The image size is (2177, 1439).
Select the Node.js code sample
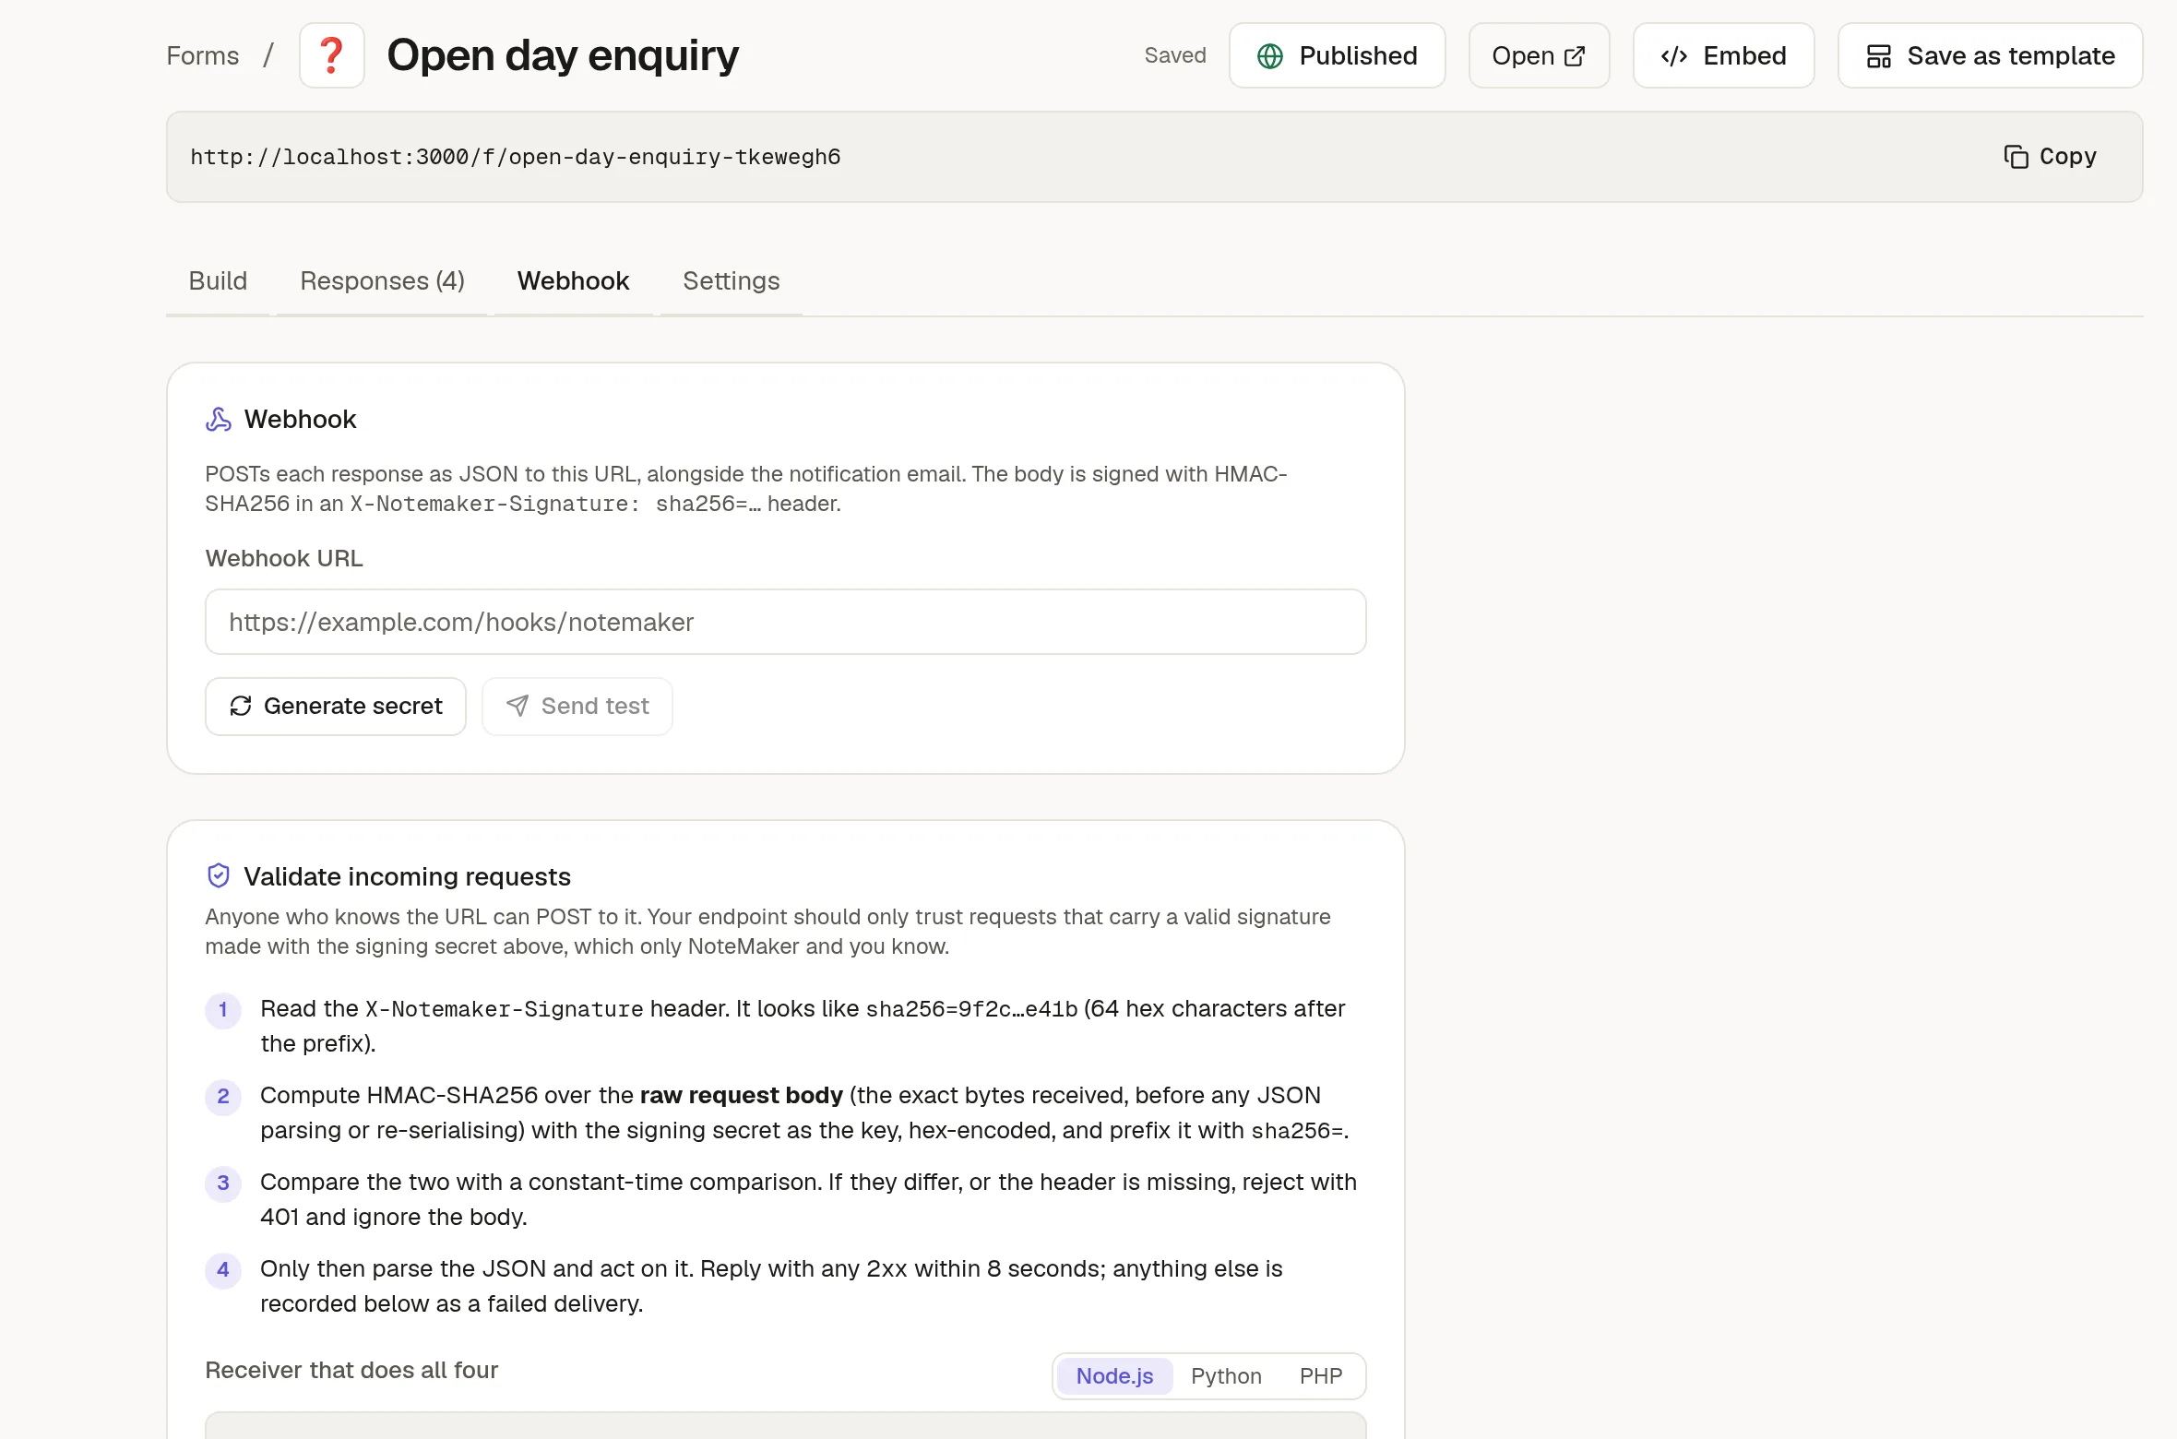pos(1114,1375)
